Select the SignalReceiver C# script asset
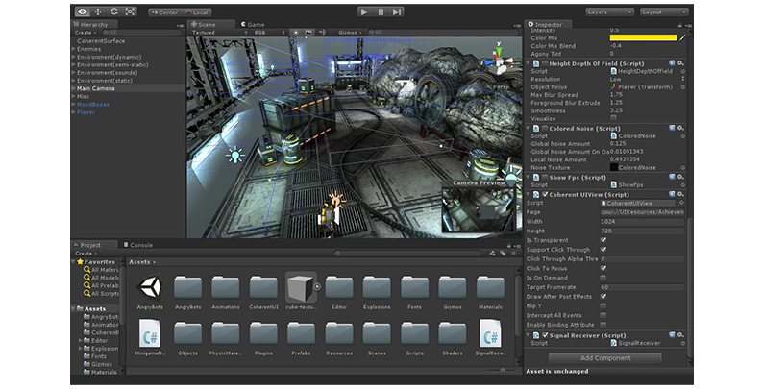Image resolution: width=763 pixels, height=389 pixels. point(492,332)
